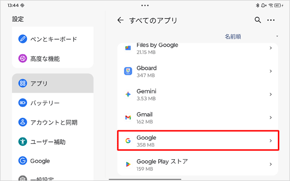Expand Google app details via its chevron
The height and width of the screenshot is (181, 290).
tap(271, 141)
